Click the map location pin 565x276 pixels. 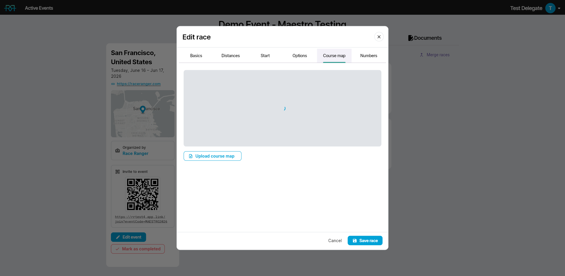tap(143, 110)
